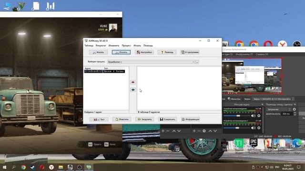Open the Результат menu in ArtMoney

pyautogui.click(x=101, y=46)
